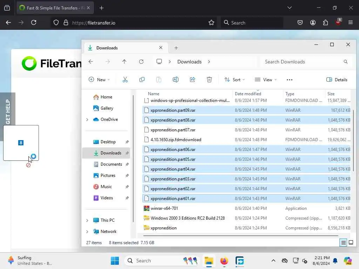Click the Share icon in Explorer toolbar
Screen dimensions: 359x269
click(x=192, y=80)
